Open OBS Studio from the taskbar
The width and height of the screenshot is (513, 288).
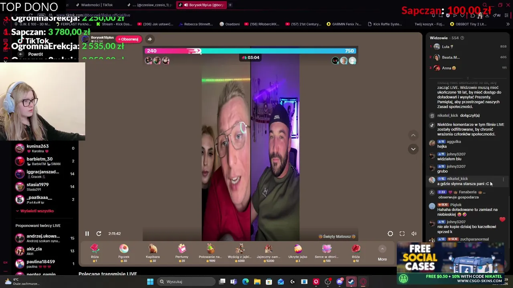click(x=328, y=282)
